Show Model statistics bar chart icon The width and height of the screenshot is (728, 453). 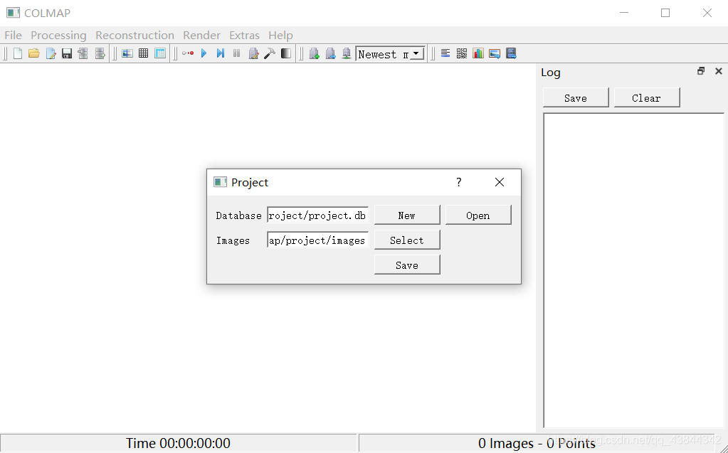coord(478,53)
